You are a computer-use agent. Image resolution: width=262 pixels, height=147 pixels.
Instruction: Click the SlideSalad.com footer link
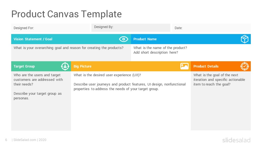25,140
